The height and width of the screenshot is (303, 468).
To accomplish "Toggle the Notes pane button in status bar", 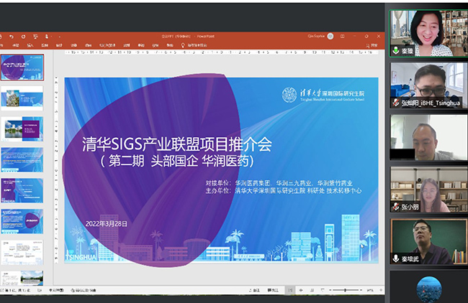I will pos(254,290).
